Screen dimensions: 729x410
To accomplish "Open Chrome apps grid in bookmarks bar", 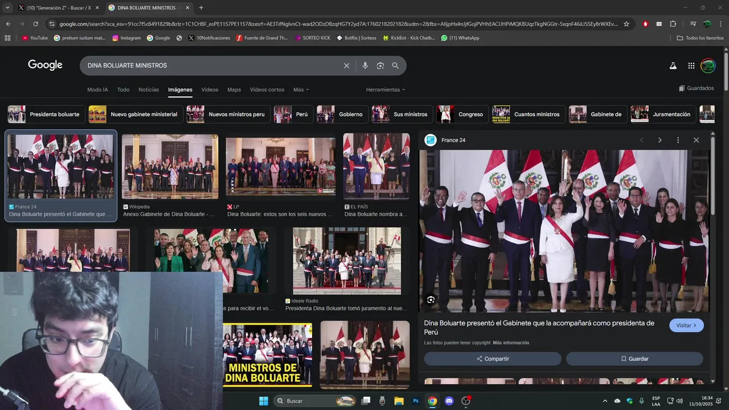I will [x=7, y=38].
